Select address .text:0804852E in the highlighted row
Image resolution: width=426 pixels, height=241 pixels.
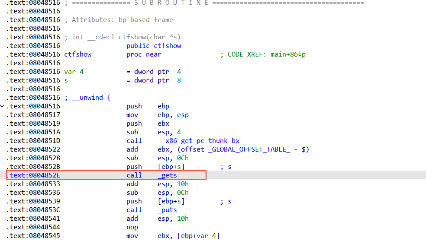point(33,175)
